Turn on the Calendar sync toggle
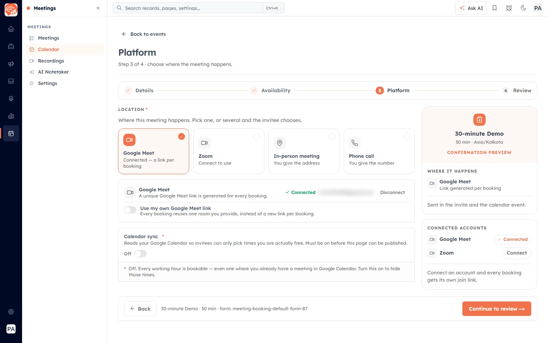This screenshot has height=343, width=548. coord(140,254)
